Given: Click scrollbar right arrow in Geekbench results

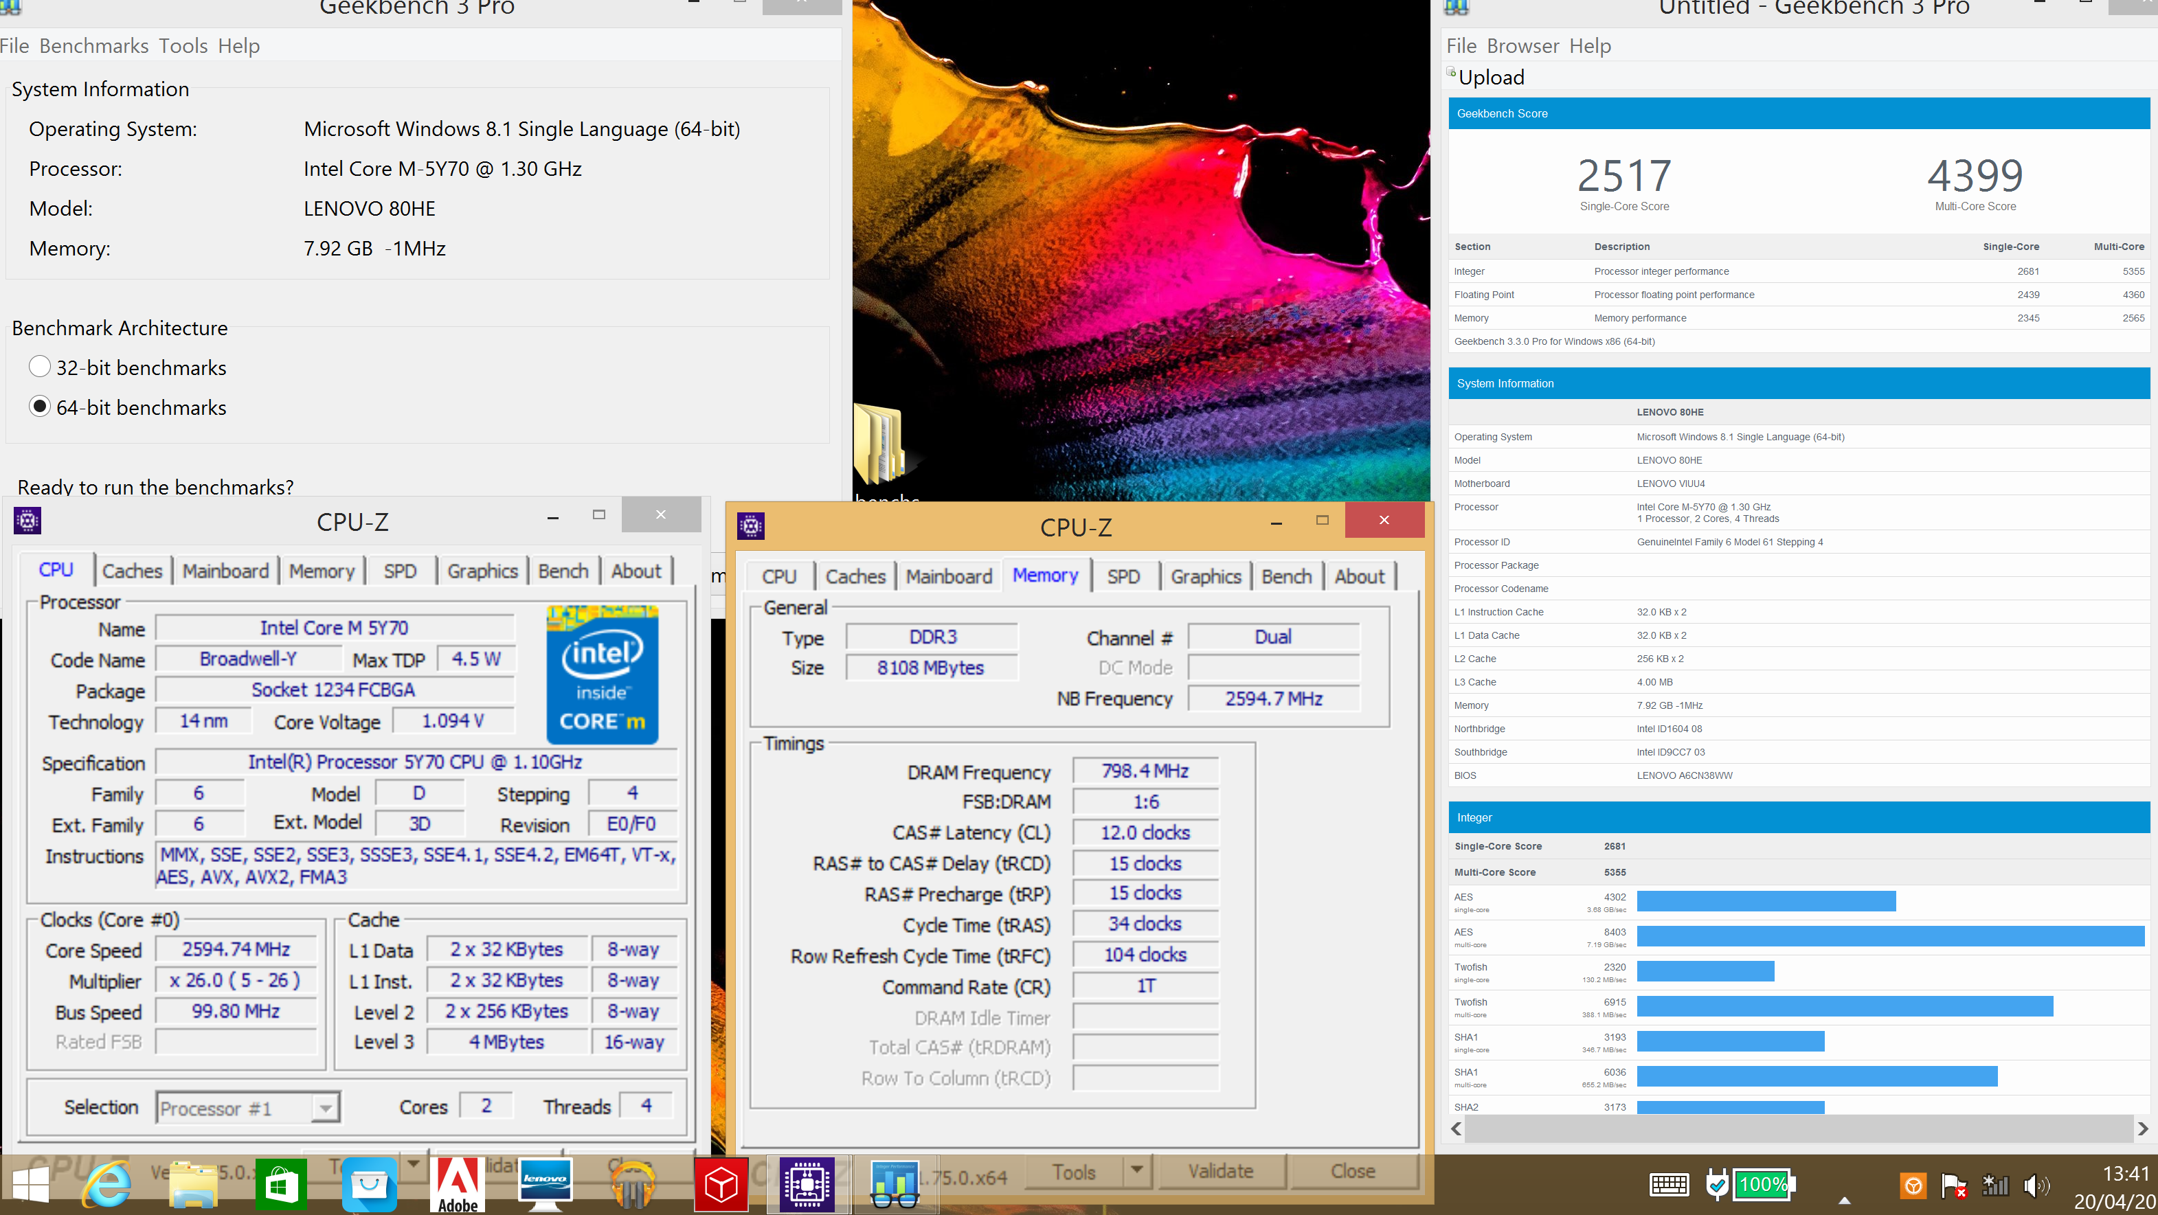Looking at the screenshot, I should [2143, 1128].
